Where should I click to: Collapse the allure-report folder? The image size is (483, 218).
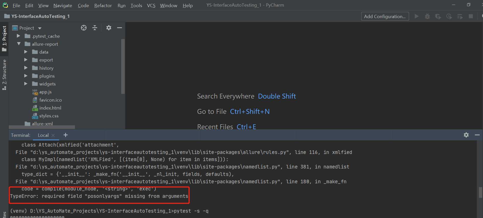pos(19,44)
